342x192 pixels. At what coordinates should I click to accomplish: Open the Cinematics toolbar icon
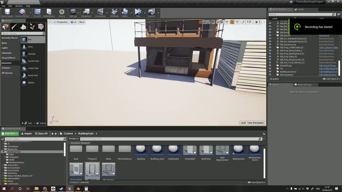coord(100,13)
